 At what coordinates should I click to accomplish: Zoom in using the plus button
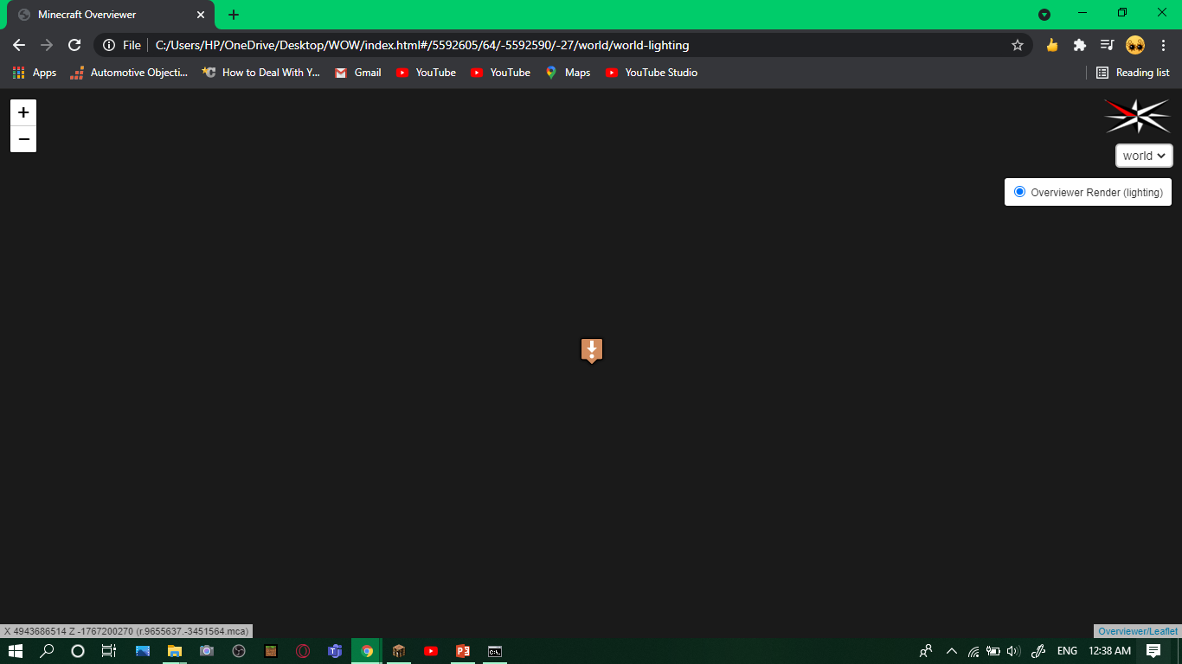point(22,112)
